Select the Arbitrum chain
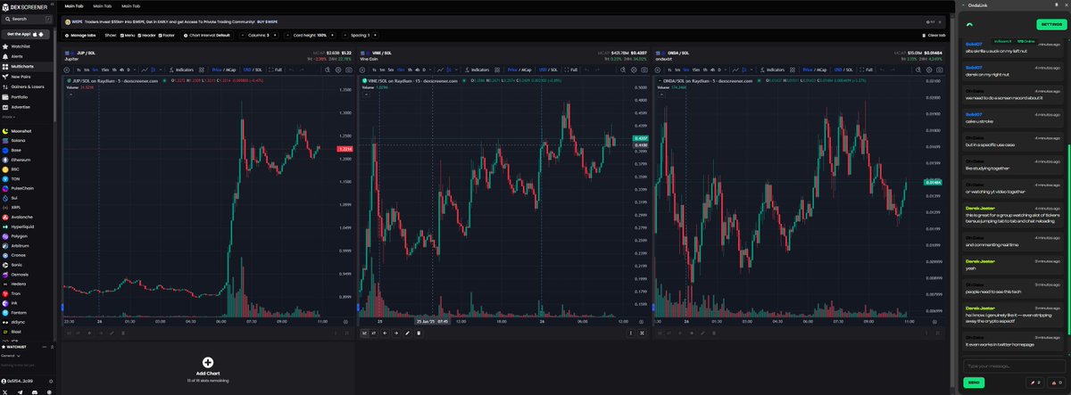 (25, 245)
